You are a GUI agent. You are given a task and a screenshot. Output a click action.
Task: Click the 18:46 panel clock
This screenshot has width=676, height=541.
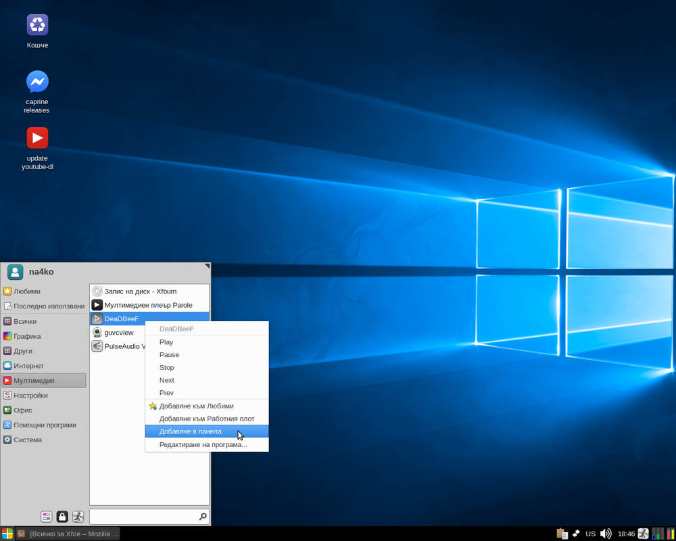pyautogui.click(x=626, y=534)
